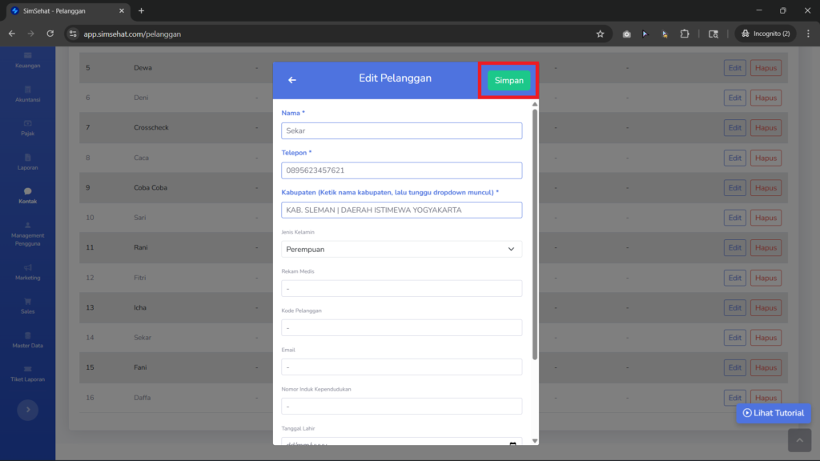820x461 pixels.
Task: Select the Marketing megaphone icon in sidebar
Action: pyautogui.click(x=28, y=267)
